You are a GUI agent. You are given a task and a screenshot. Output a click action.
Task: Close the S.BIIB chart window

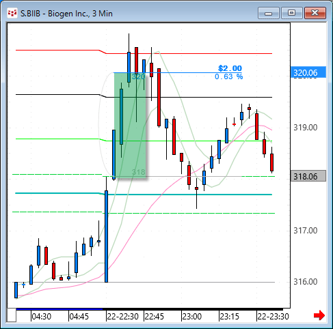click(x=315, y=13)
